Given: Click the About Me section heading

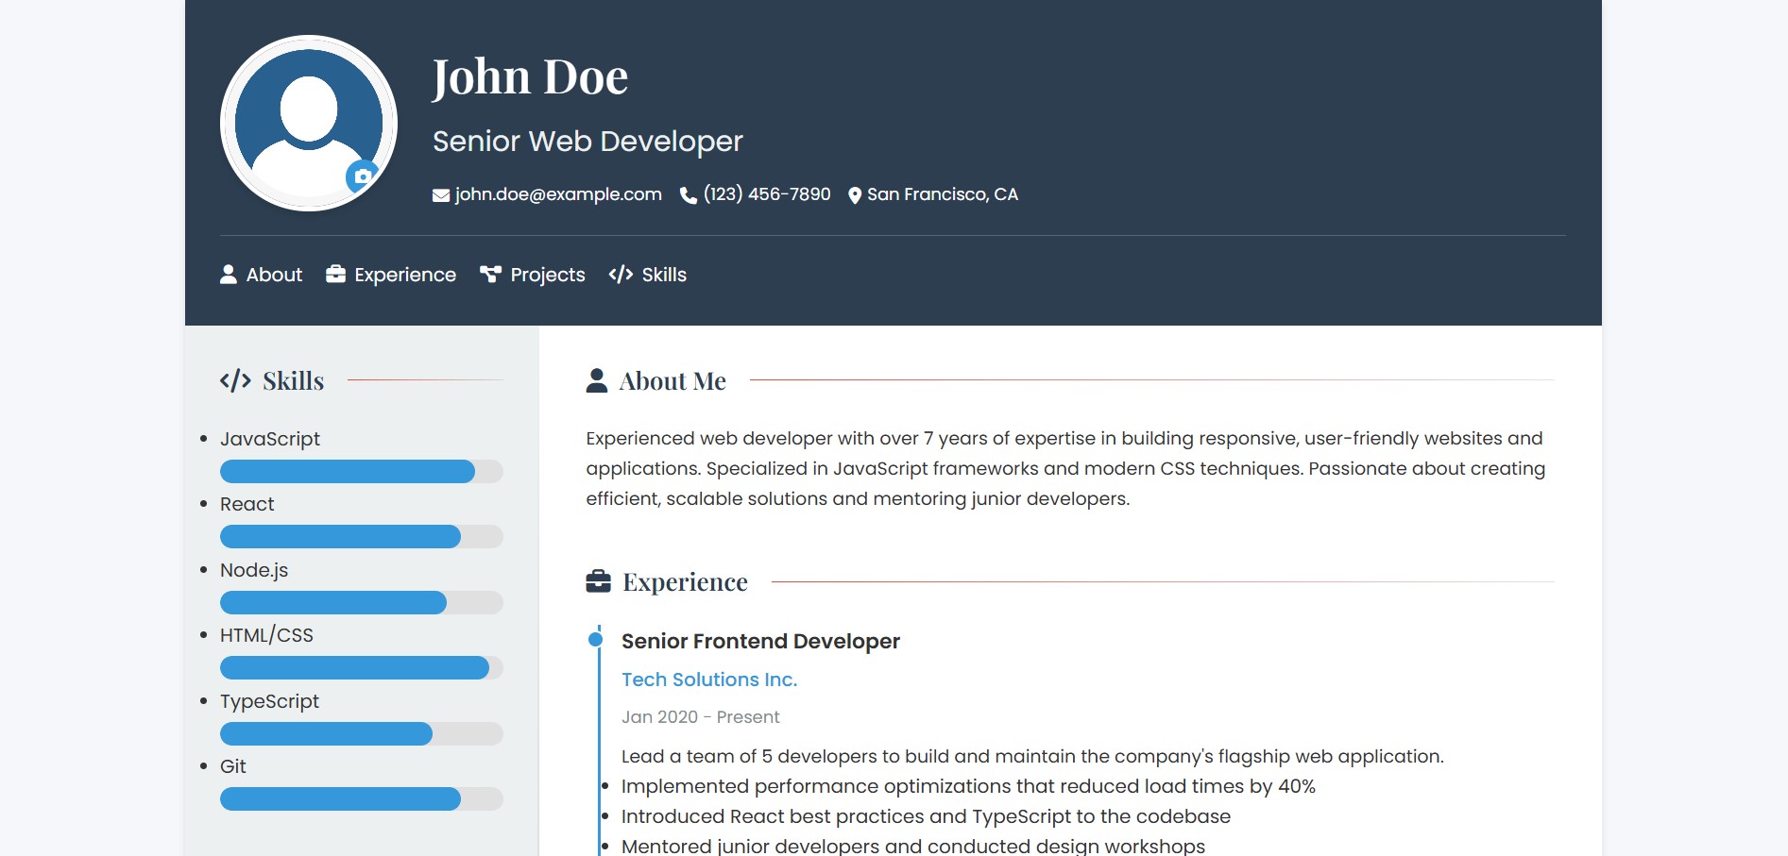Looking at the screenshot, I should [673, 381].
